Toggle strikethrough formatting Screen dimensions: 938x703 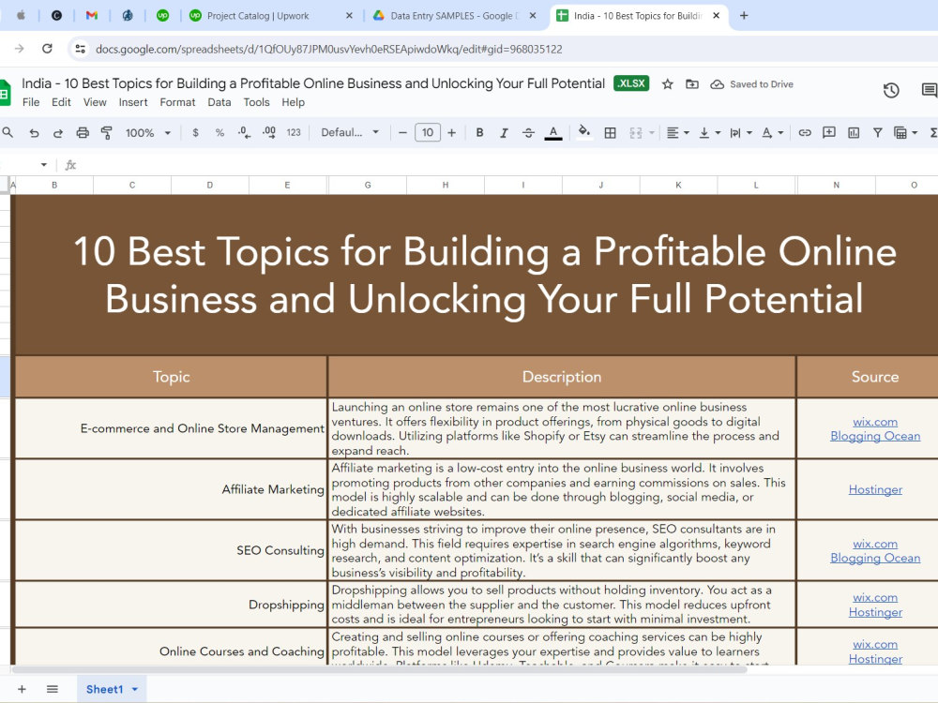pos(528,133)
